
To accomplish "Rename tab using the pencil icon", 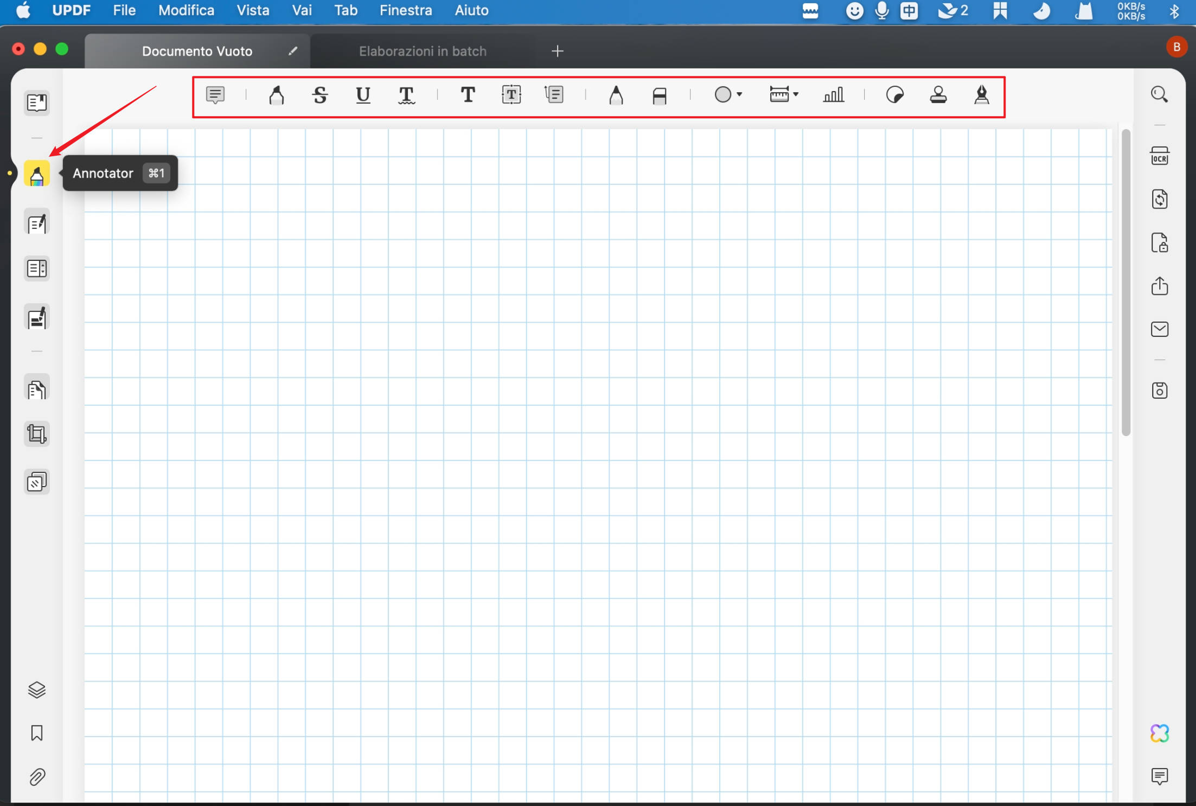I will [293, 51].
